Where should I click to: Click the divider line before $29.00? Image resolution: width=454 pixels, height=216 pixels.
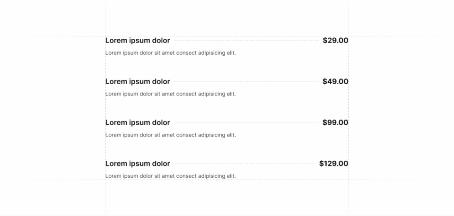(246, 41)
